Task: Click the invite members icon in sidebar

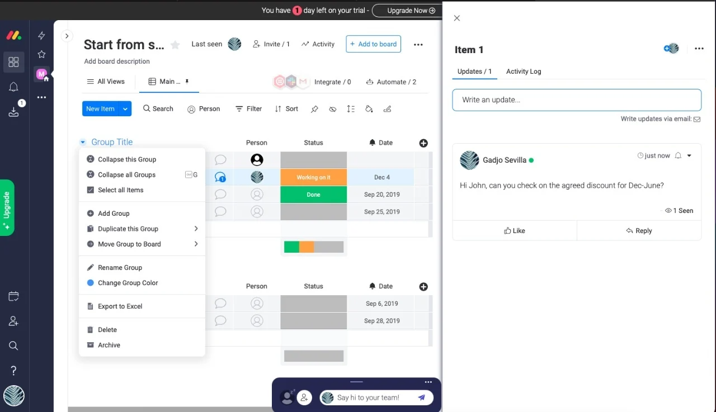Action: (13, 321)
